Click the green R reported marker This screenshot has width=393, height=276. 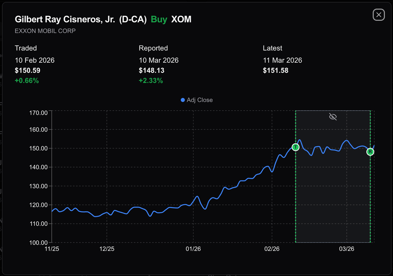tap(370, 152)
